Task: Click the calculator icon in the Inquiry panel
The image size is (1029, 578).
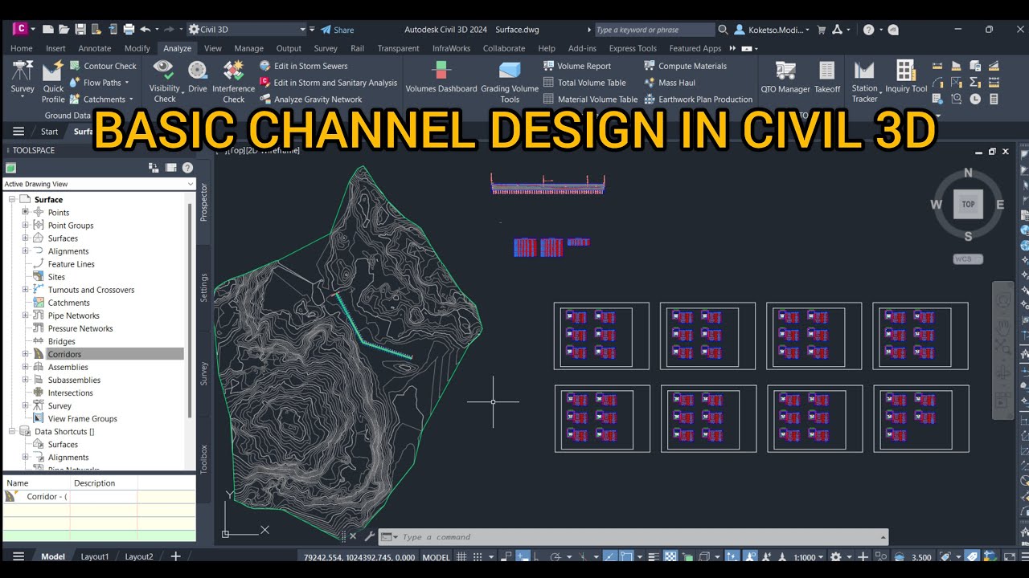Action: pyautogui.click(x=994, y=99)
